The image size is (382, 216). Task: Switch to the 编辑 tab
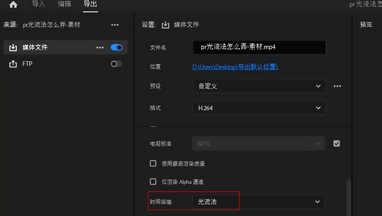click(64, 4)
